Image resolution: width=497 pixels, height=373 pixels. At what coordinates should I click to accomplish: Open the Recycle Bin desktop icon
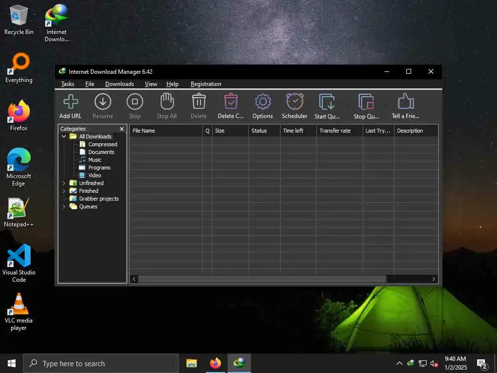coord(19,19)
